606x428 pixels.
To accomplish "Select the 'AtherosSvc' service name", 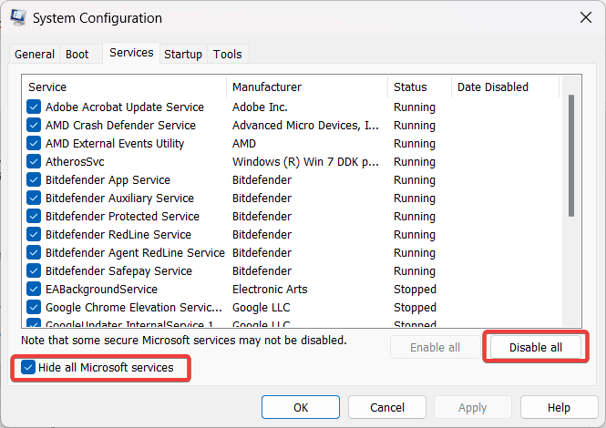I will tap(75, 161).
